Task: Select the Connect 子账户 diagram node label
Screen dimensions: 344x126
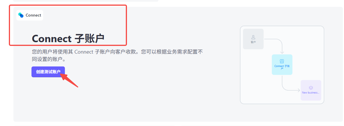Action: pos(282,67)
